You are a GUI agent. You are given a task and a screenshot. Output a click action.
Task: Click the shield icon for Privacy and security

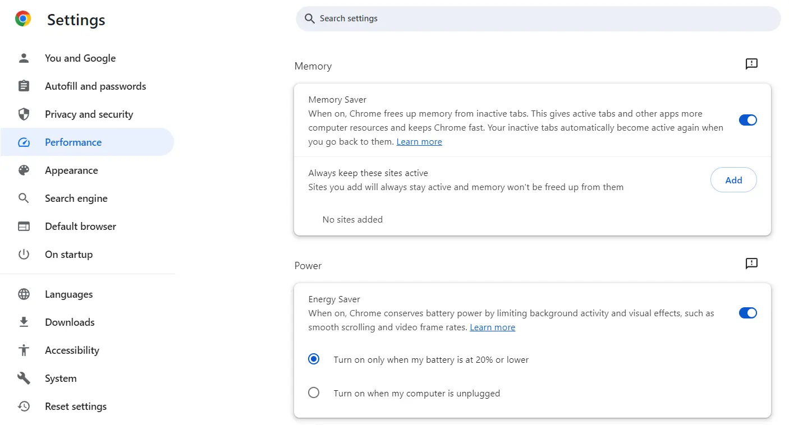[x=24, y=114]
